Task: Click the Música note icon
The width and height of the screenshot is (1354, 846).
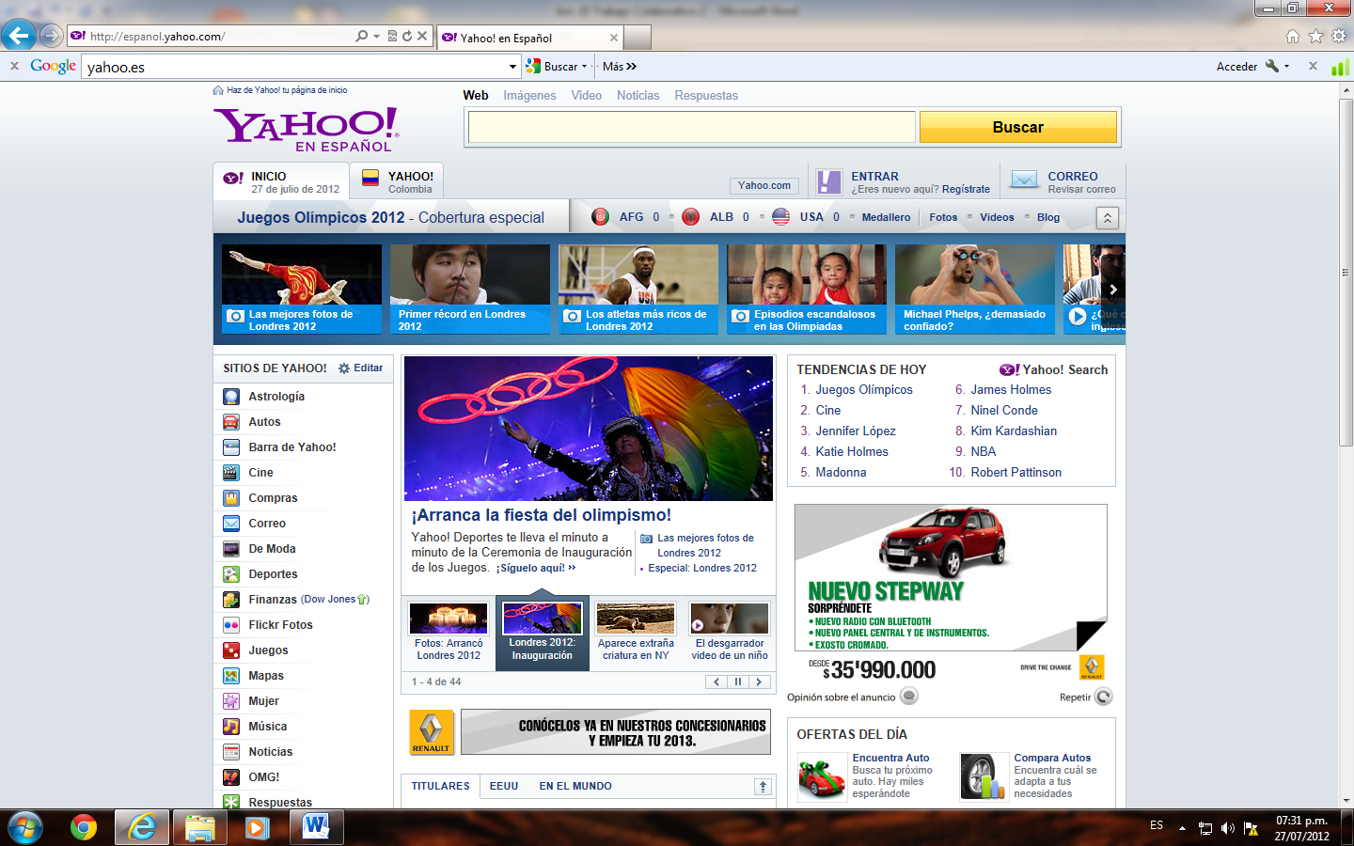Action: (231, 727)
